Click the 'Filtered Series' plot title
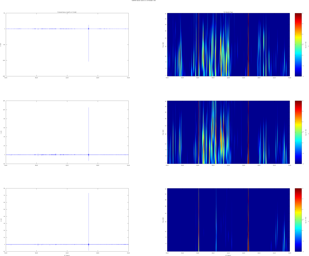 pos(67,12)
